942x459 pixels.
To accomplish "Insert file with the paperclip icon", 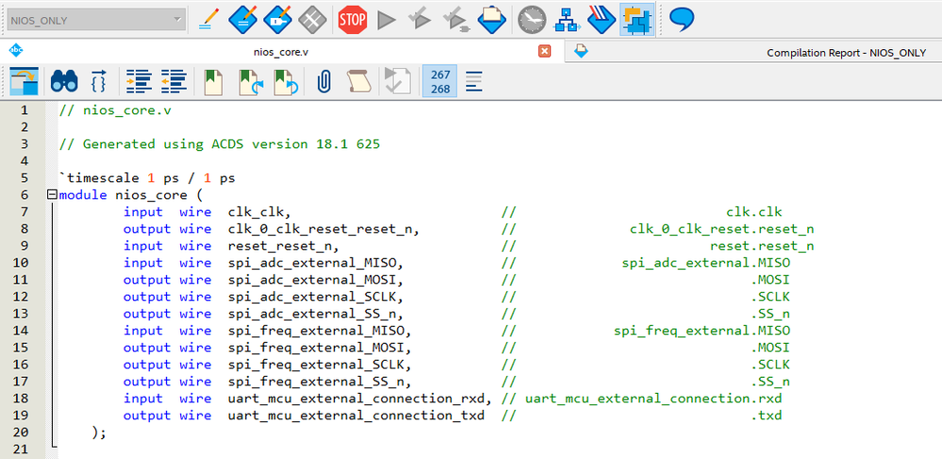I will click(324, 81).
